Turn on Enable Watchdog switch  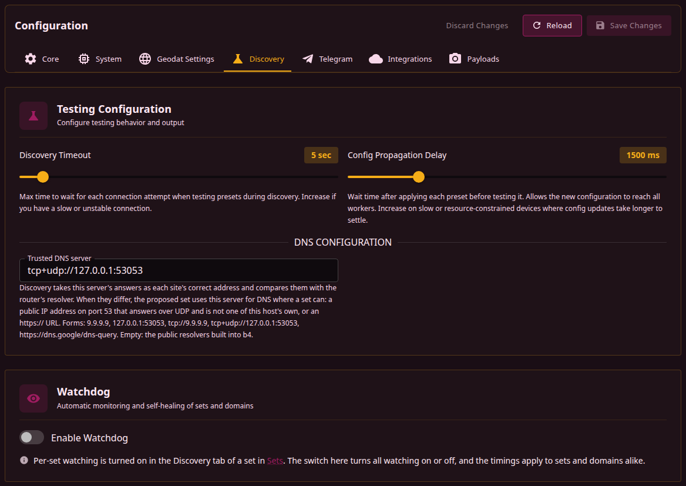[x=32, y=437]
